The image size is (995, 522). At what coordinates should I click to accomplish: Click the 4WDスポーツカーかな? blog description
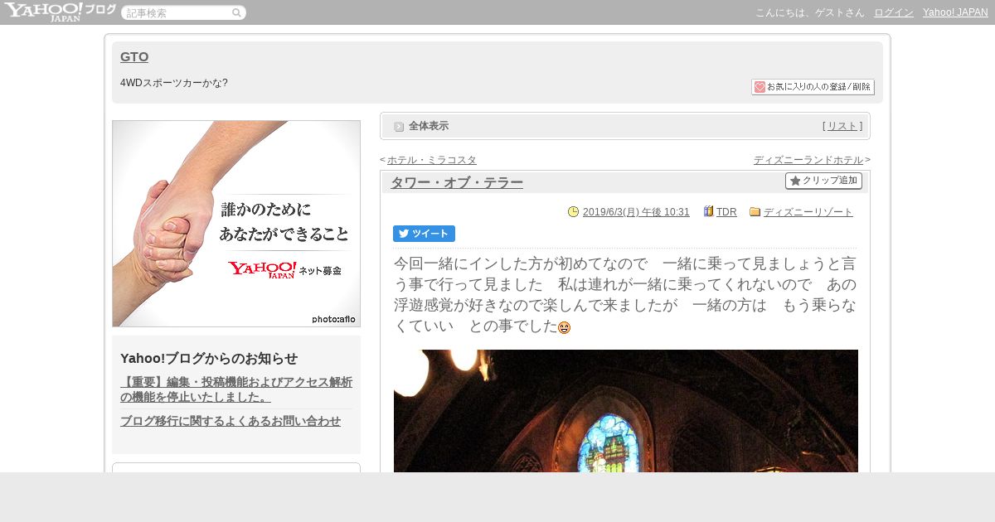click(x=174, y=83)
